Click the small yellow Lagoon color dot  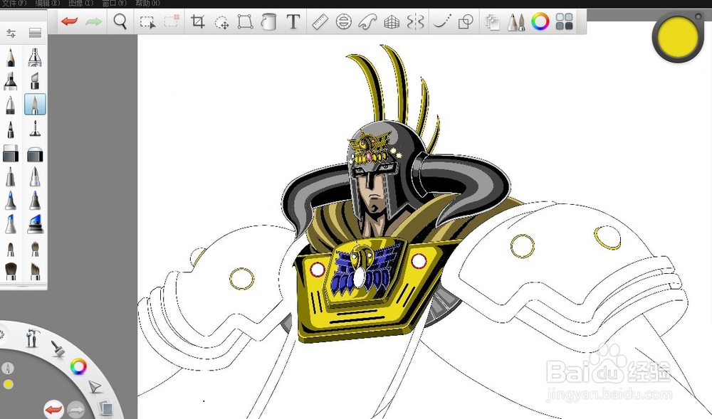8,385
